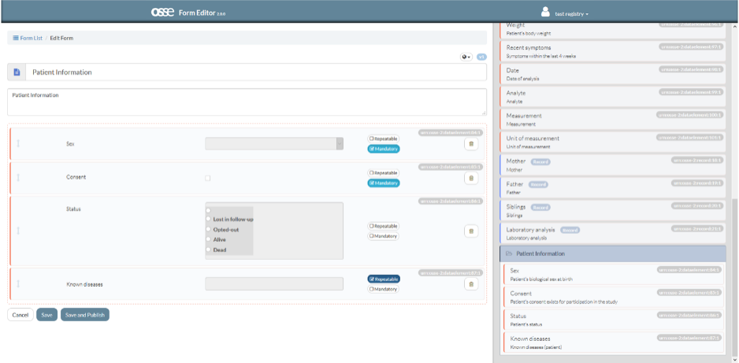739x363 pixels.
Task: Expand the test registry user menu
Action: click(571, 14)
